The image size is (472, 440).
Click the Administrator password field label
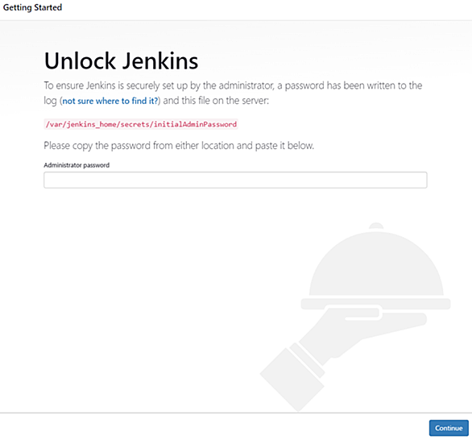(77, 165)
